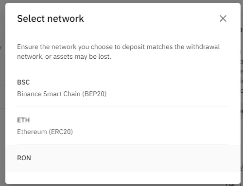243x186 pixels.
Task: Click white space below RON row
Action: (x=123, y=178)
